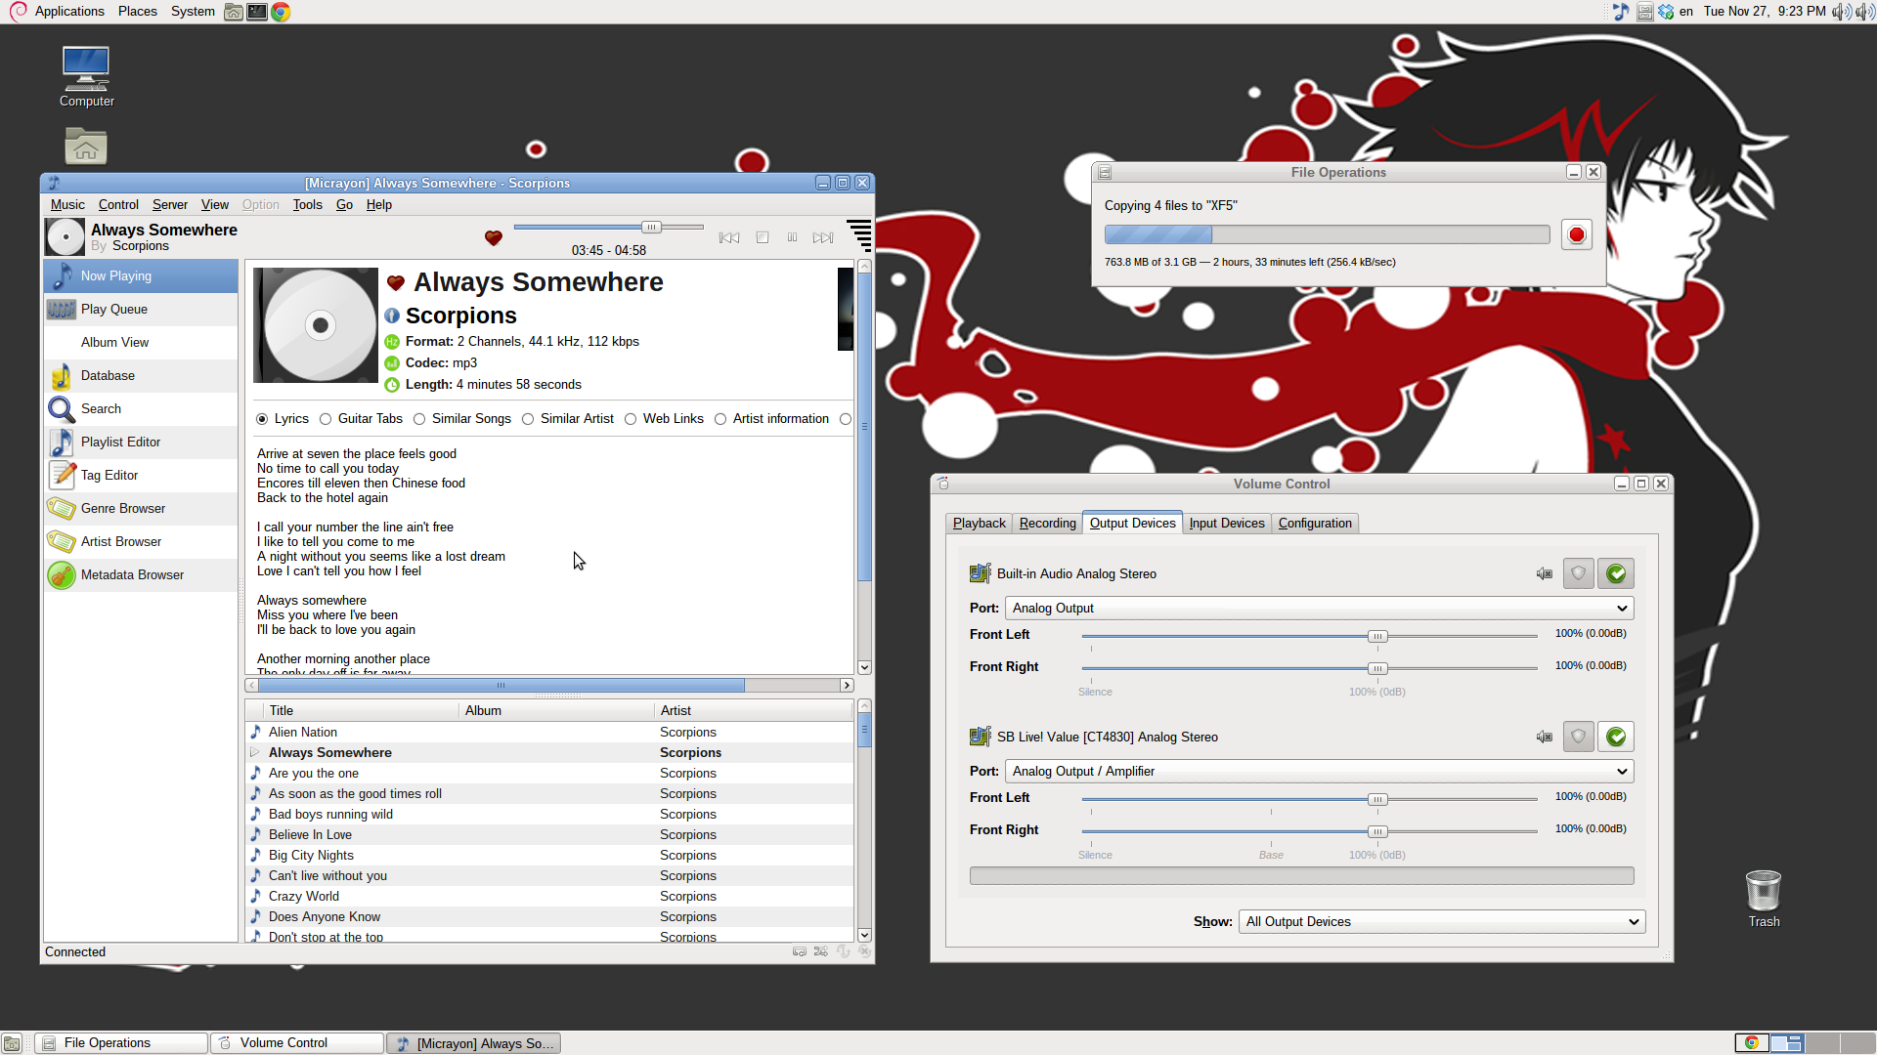
Task: Open Computer desktop icon
Action: [86, 76]
